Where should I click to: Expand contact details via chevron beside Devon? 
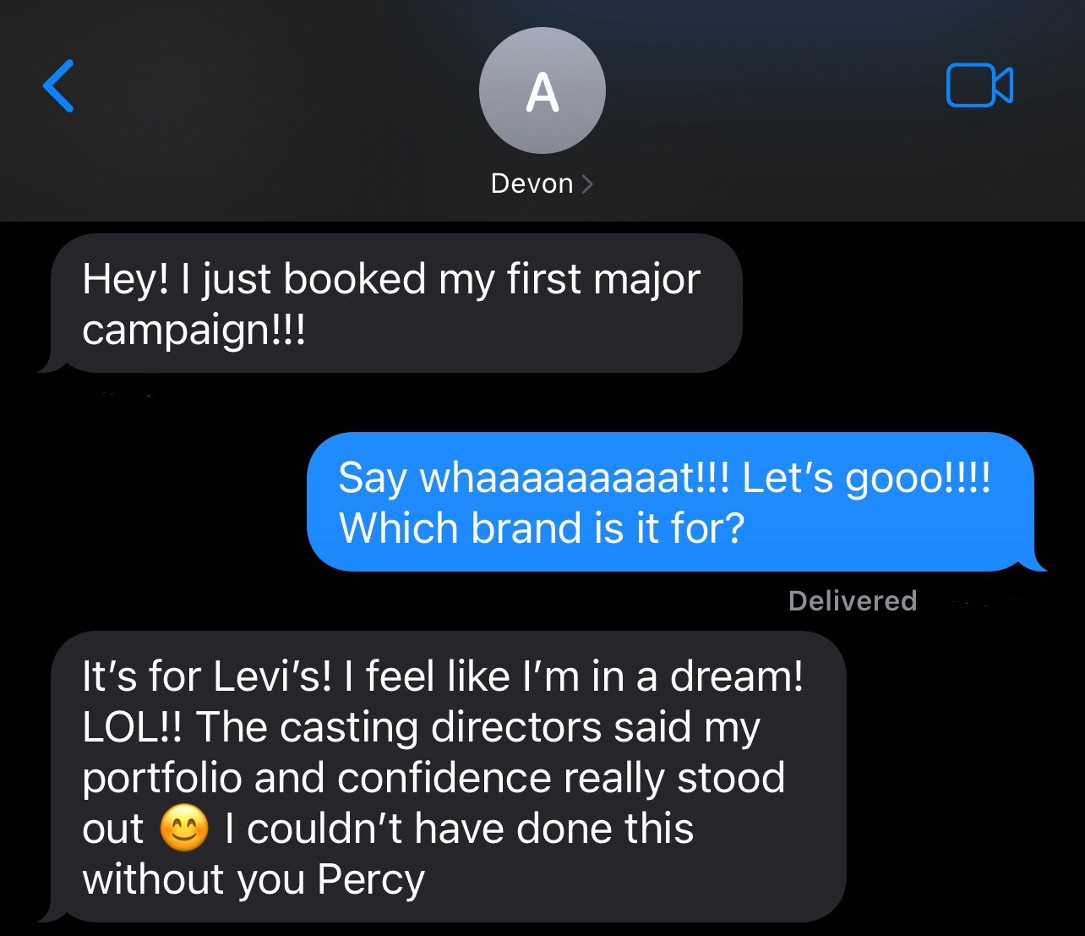(588, 183)
